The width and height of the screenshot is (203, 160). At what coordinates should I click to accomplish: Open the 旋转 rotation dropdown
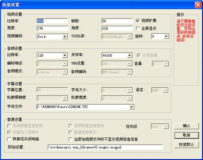tap(166, 37)
